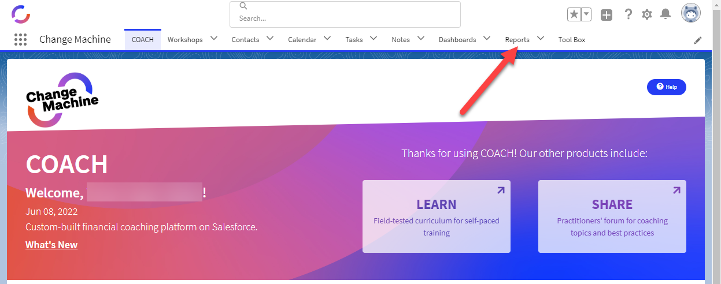Expand the Calendar tab dropdown chevron

pos(327,39)
